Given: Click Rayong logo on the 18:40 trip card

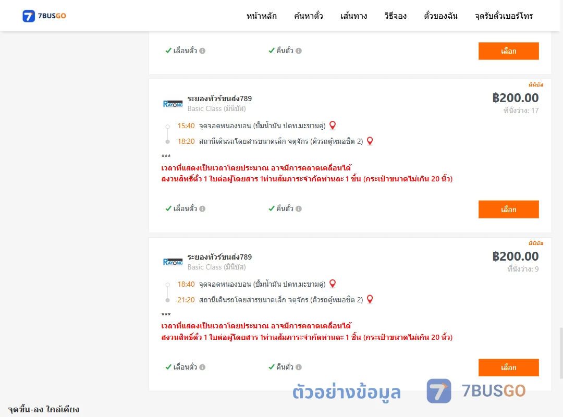Looking at the screenshot, I should (x=173, y=262).
